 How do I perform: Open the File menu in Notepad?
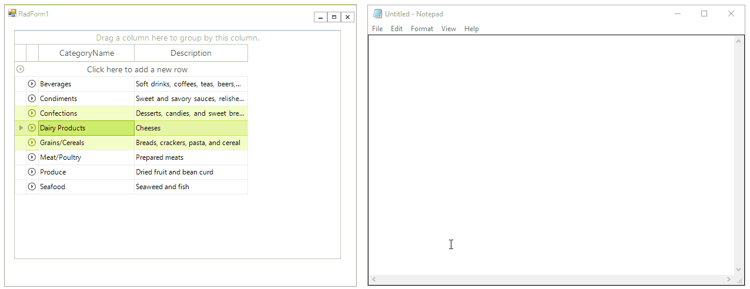[377, 29]
